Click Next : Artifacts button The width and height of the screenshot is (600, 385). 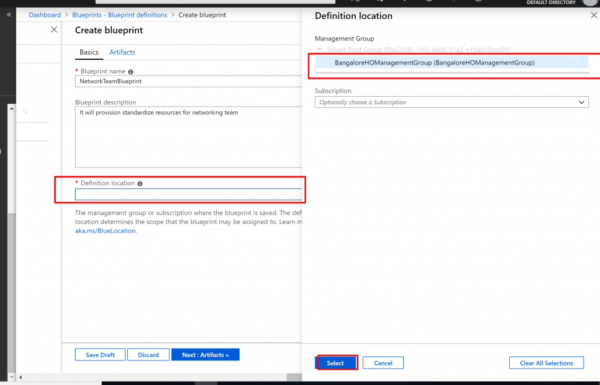(x=205, y=355)
